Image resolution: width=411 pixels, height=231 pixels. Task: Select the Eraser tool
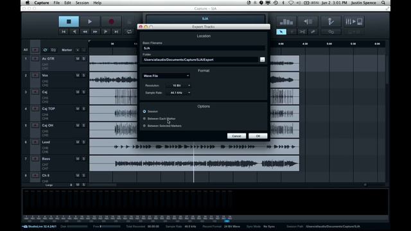coord(313,31)
